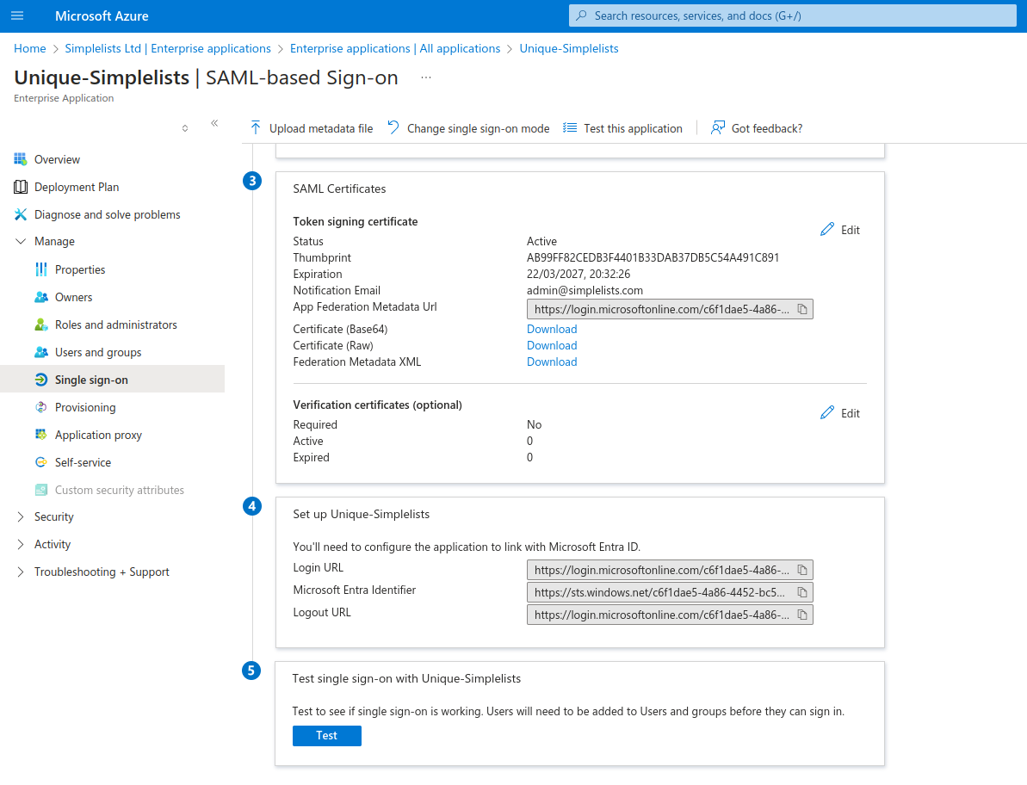Copy the Login URL to clipboard
This screenshot has width=1027, height=785.
802,570
